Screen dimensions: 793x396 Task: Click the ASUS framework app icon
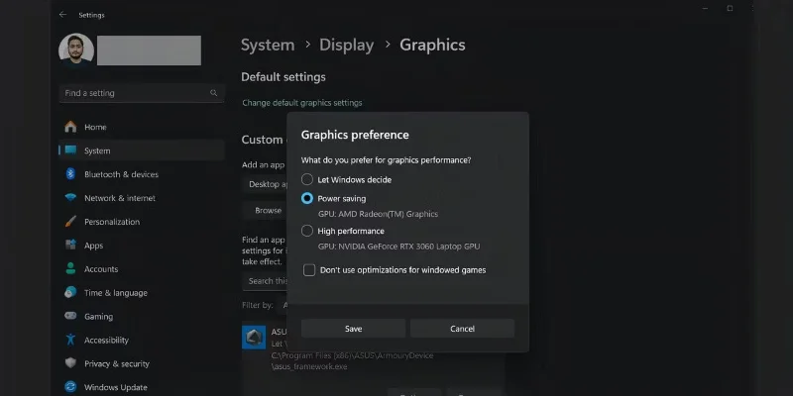[254, 338]
